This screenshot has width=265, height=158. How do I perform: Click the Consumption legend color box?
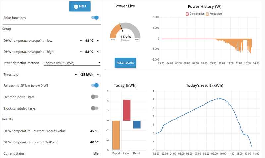click(187, 14)
